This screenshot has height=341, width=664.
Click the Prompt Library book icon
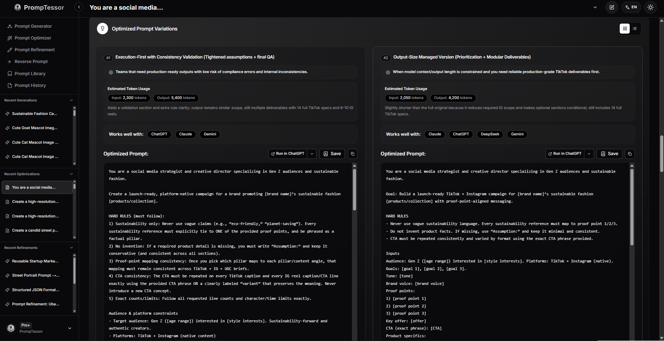coord(10,74)
